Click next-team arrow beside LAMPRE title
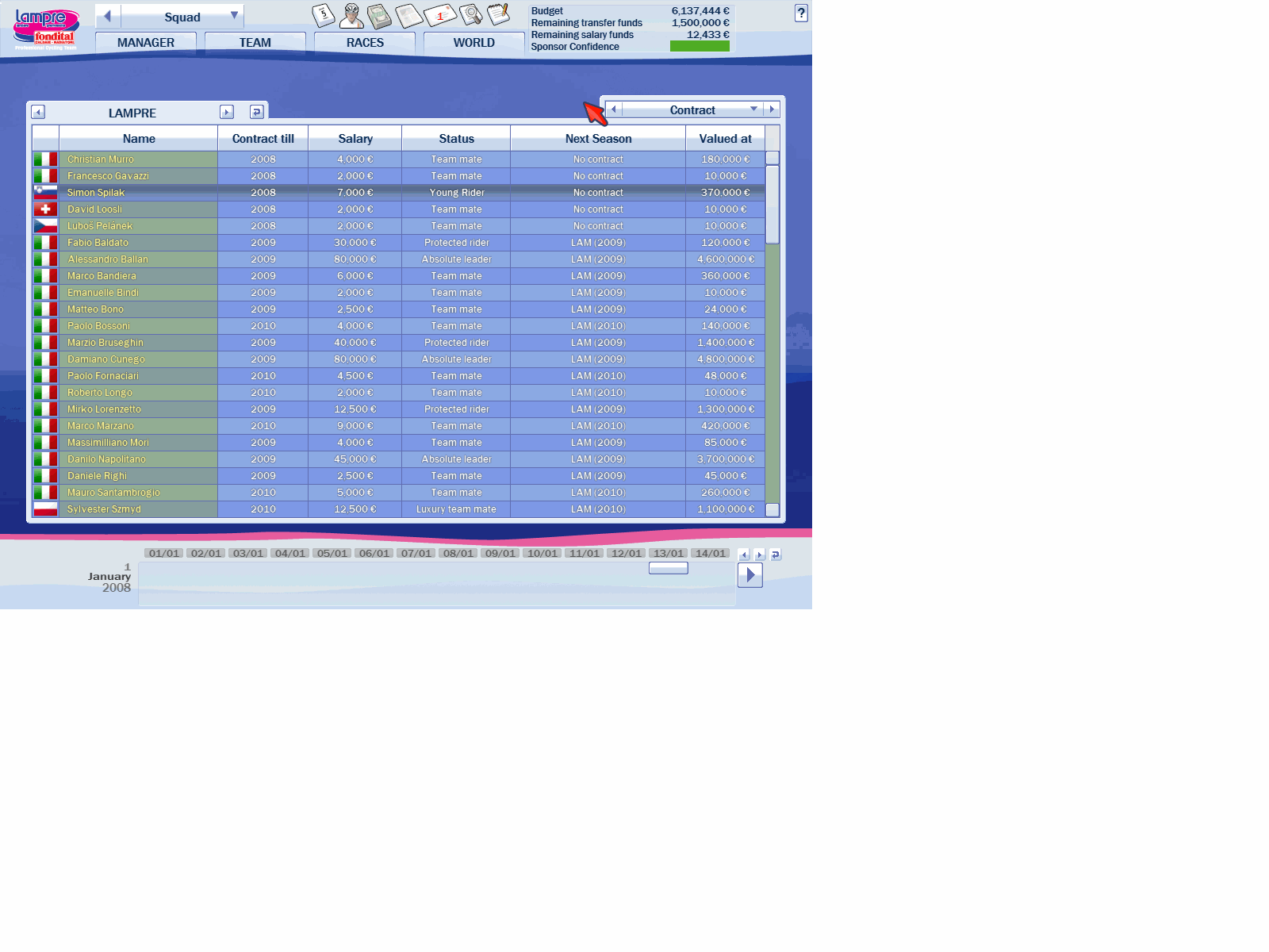The image size is (1269, 952). [227, 112]
